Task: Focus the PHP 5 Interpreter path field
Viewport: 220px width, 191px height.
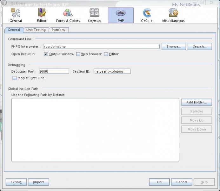Action: coord(101,46)
